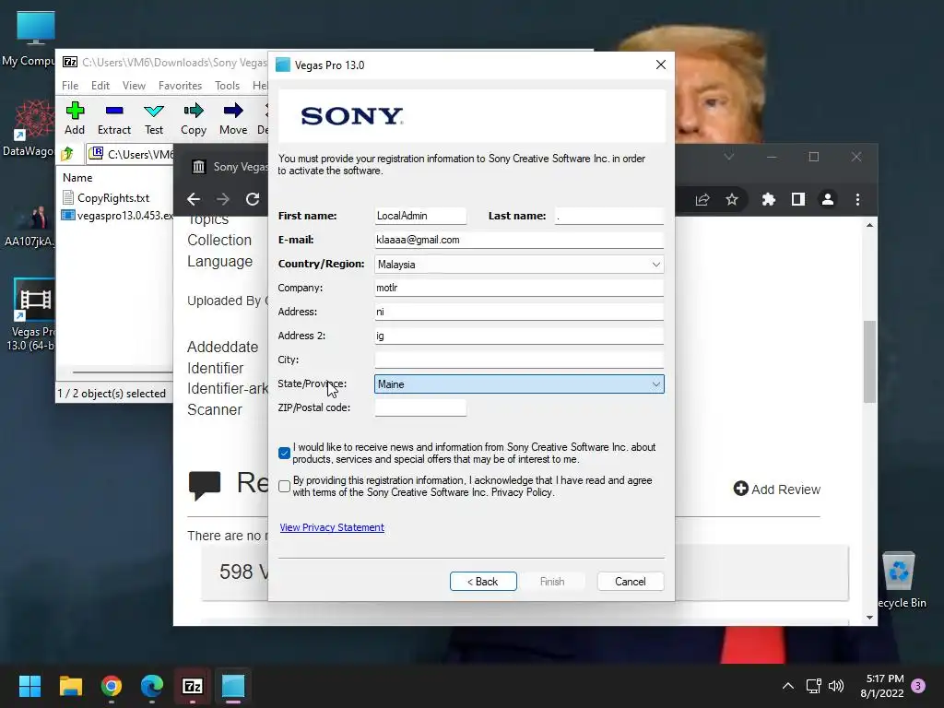Click the Vegas Pro installer taskbar icon
This screenshot has height=708, width=944.
coord(233,686)
